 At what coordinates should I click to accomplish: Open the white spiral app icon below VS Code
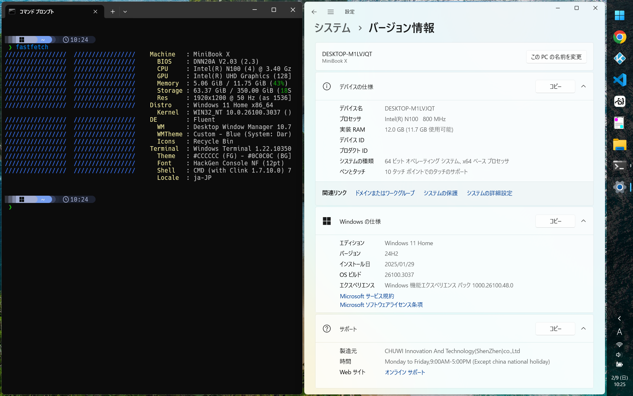pyautogui.click(x=619, y=101)
